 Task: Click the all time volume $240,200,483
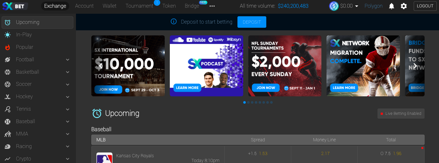(x=293, y=6)
